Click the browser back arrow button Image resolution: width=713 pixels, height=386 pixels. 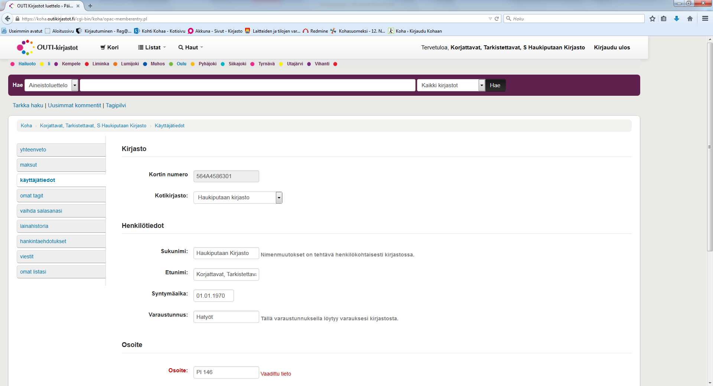point(7,19)
